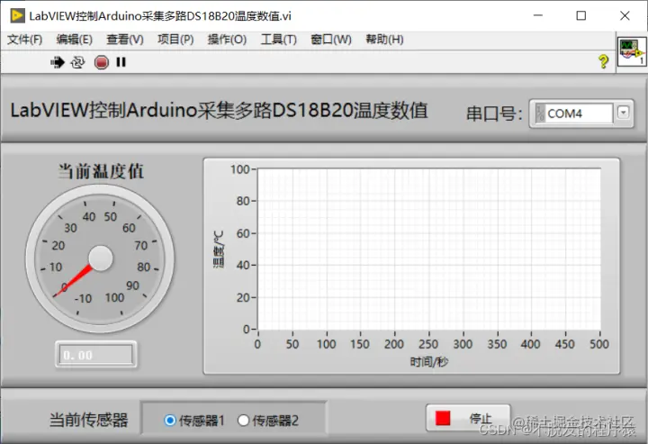Click the red 停止 stop button
Image resolution: width=648 pixels, height=444 pixels.
coord(468,419)
